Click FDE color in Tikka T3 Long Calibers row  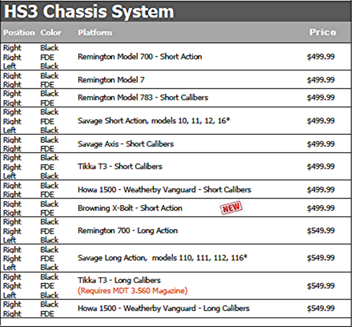point(47,286)
